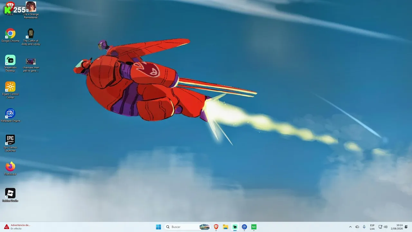Image resolution: width=412 pixels, height=232 pixels.
Task: Select The Coffin of Andy and Leyley shortcut
Action: (31, 37)
